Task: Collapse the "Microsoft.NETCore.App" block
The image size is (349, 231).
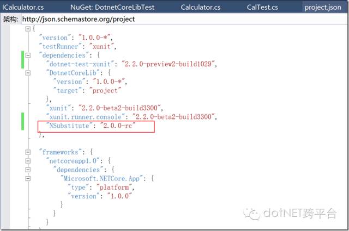Action: [28, 178]
